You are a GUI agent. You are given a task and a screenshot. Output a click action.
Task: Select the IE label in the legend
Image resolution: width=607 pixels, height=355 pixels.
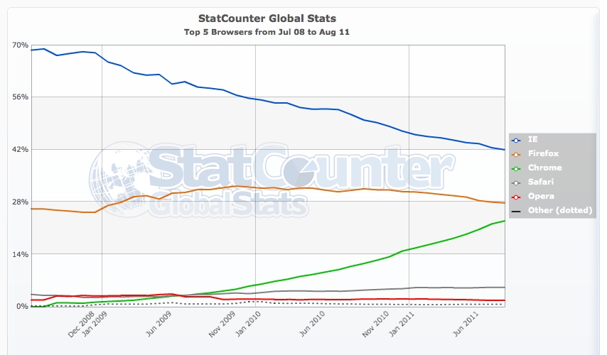pyautogui.click(x=530, y=139)
